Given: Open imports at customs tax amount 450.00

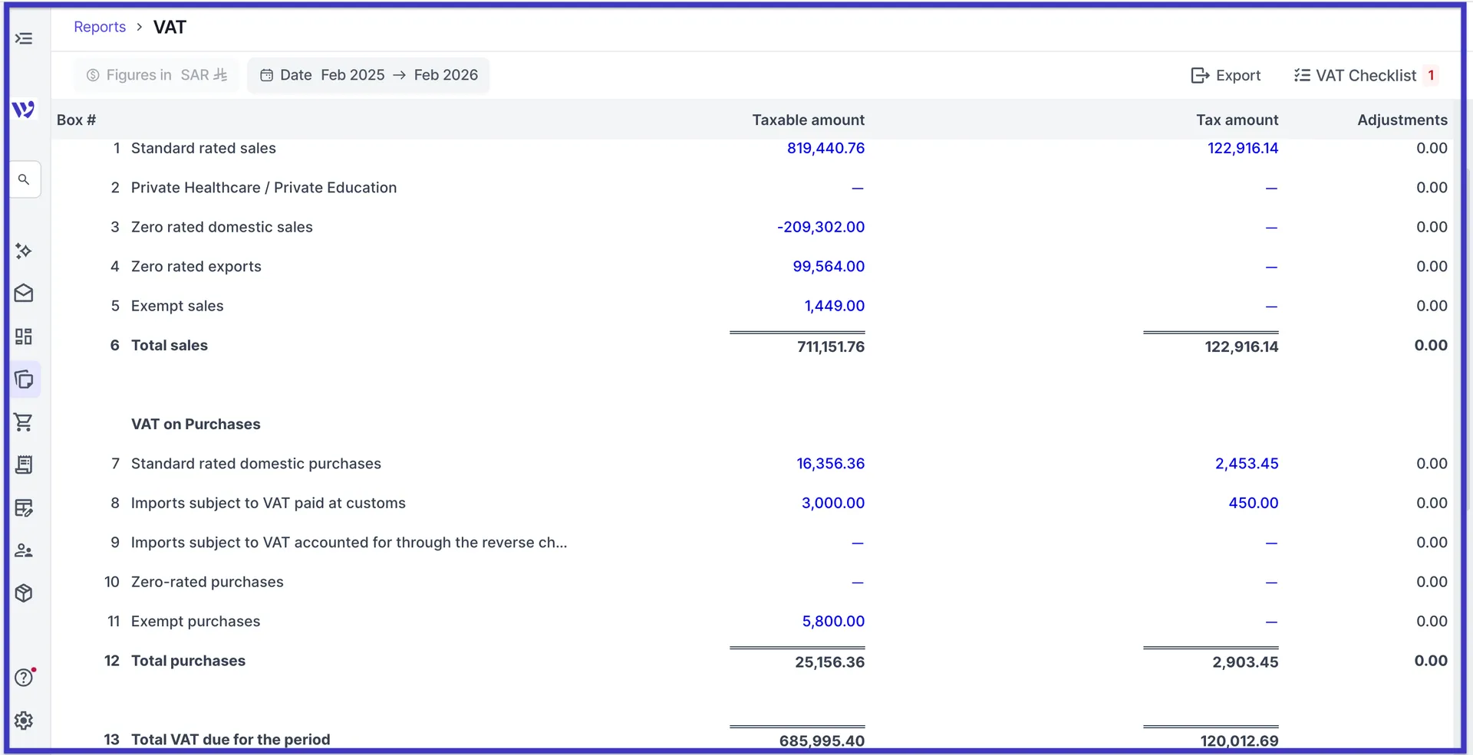Looking at the screenshot, I should [1254, 503].
